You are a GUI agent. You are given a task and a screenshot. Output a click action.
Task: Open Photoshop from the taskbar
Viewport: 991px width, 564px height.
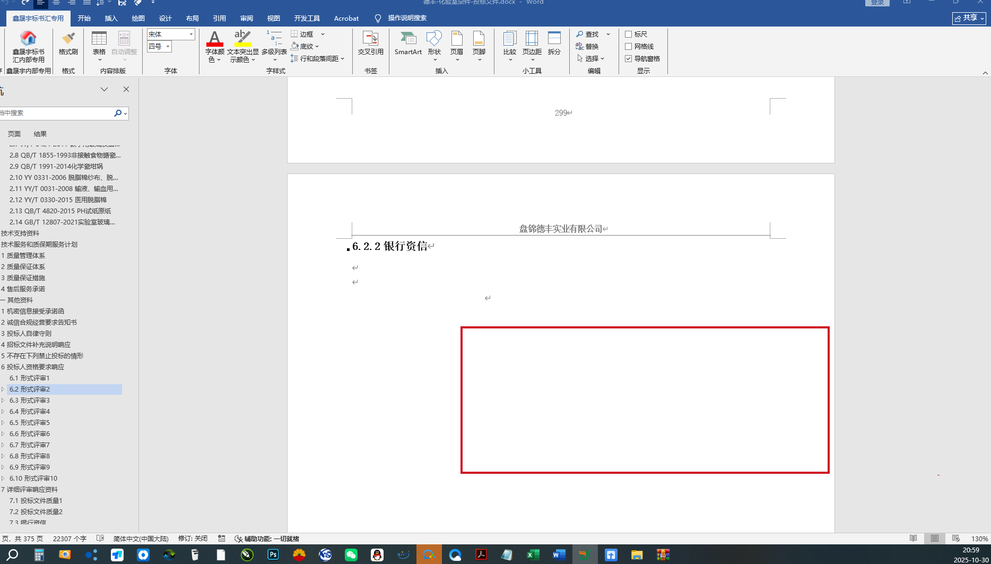coord(273,554)
